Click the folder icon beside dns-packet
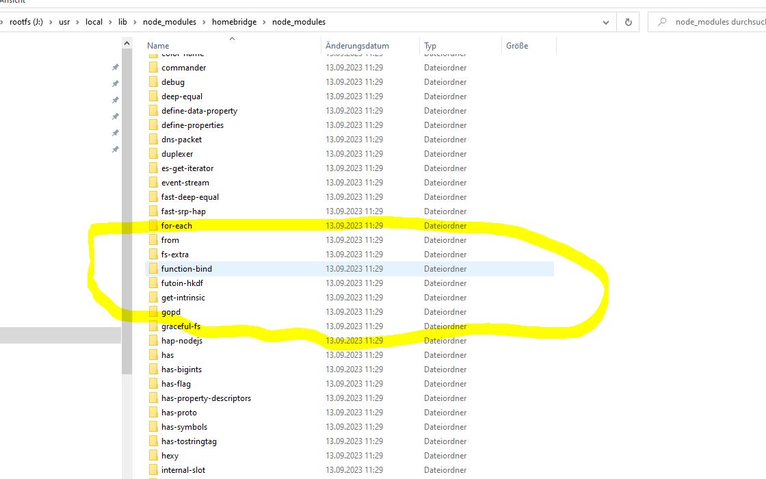766x479 pixels. click(x=153, y=140)
